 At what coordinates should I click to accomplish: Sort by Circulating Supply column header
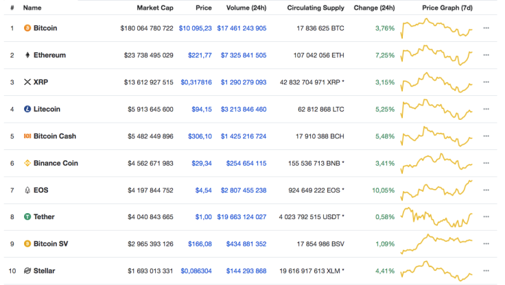pyautogui.click(x=316, y=8)
